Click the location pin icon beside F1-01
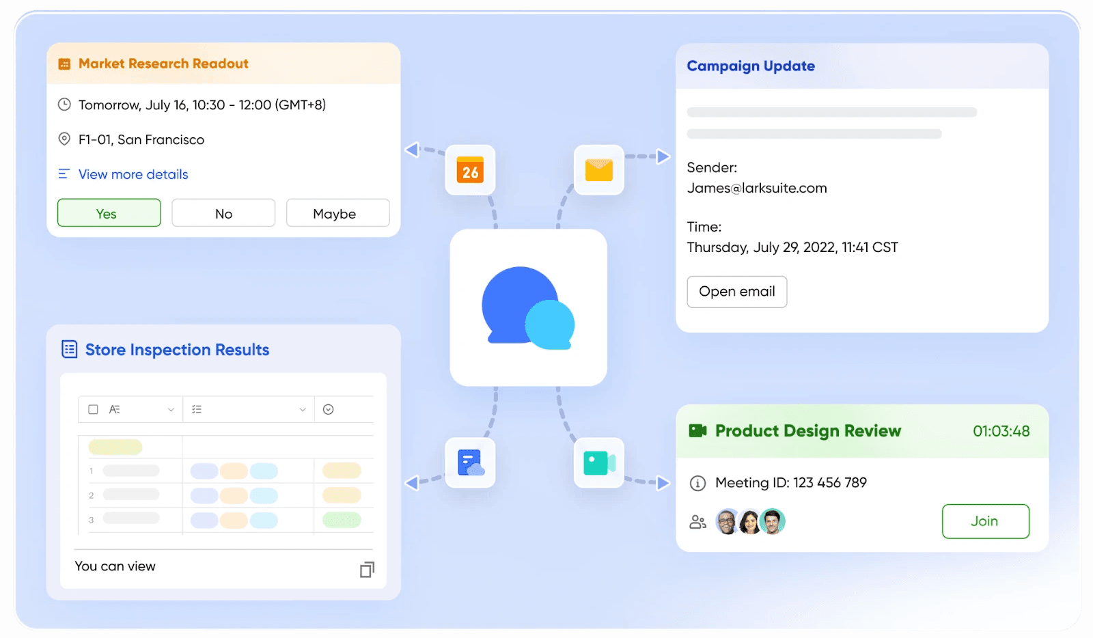The width and height of the screenshot is (1093, 638). point(64,139)
